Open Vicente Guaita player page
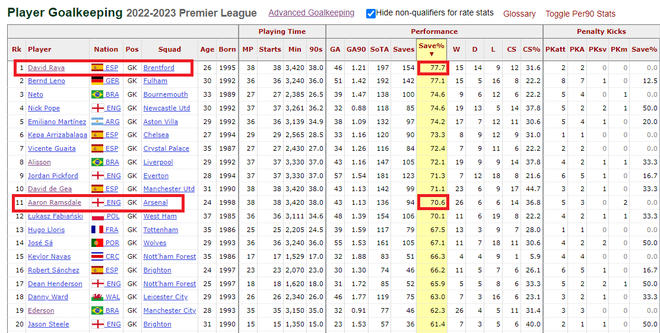 pyautogui.click(x=52, y=148)
